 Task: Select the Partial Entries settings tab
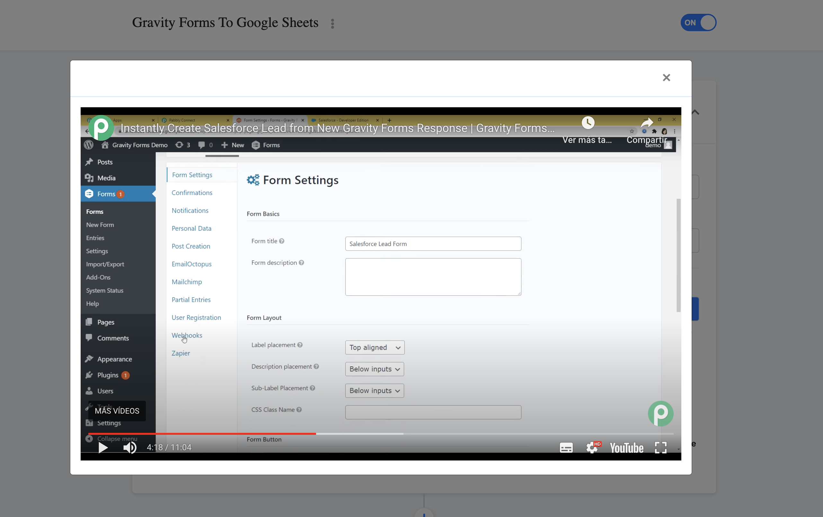coord(191,300)
